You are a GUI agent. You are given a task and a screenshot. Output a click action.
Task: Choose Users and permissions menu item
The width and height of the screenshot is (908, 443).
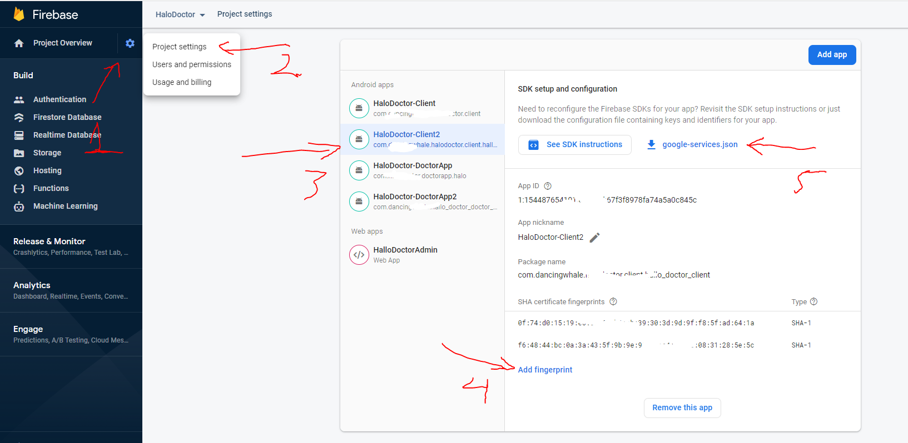coord(191,64)
